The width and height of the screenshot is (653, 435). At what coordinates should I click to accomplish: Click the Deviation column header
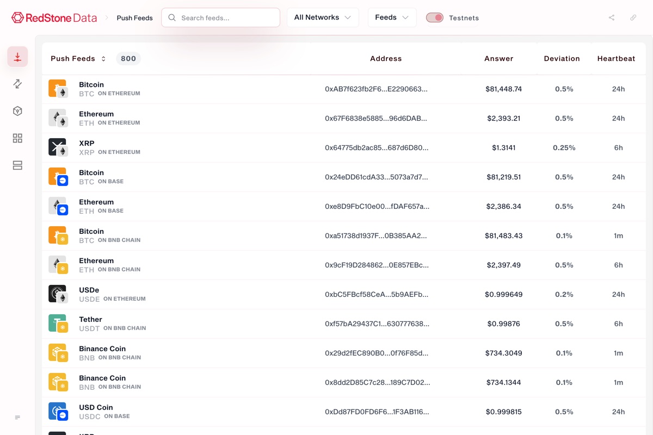click(x=562, y=59)
